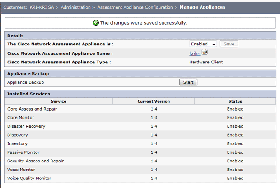Click the Enabled status for Voice Quality Monitor

click(x=235, y=178)
